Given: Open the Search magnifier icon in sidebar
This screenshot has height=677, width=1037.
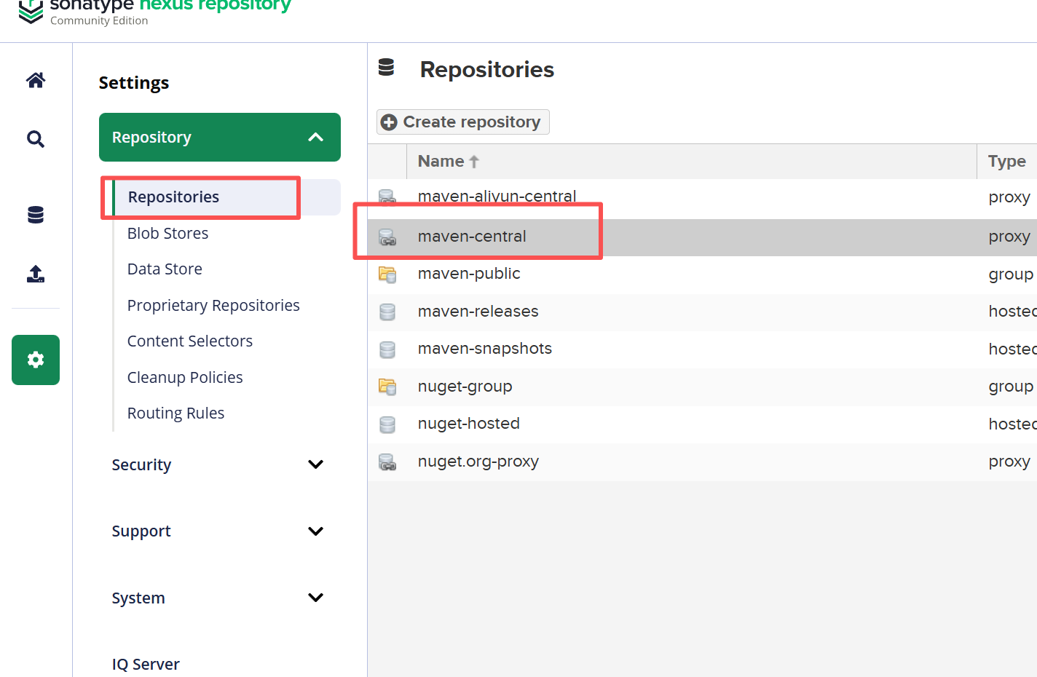Looking at the screenshot, I should pyautogui.click(x=36, y=139).
